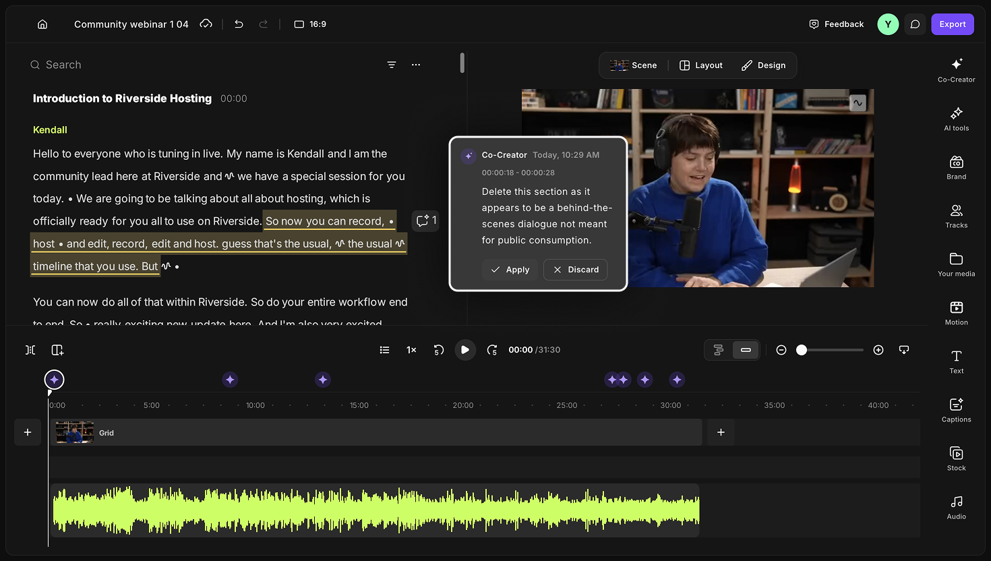Click the Co-Creator marker between 10:00 and 15:00
This screenshot has height=561, width=991.
(323, 380)
